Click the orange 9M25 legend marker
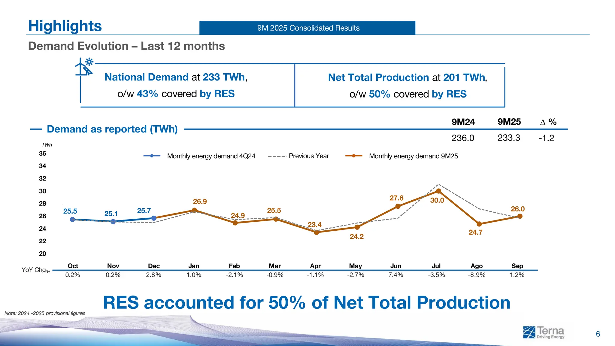The image size is (615, 346). pos(353,156)
